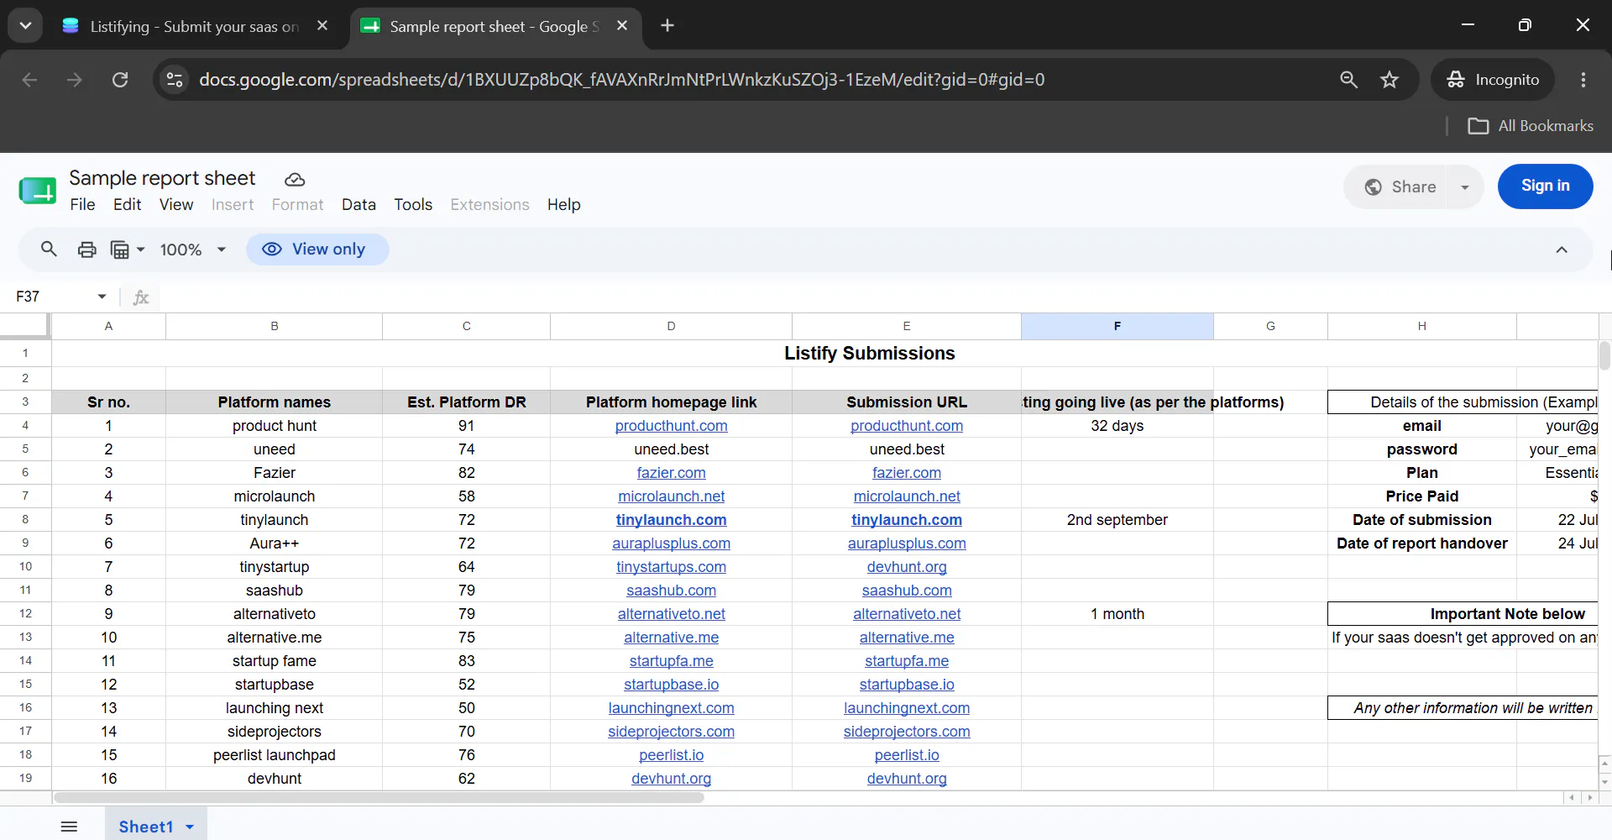The image size is (1612, 840).
Task: Expand the tab search dropdown
Action: (x=25, y=26)
